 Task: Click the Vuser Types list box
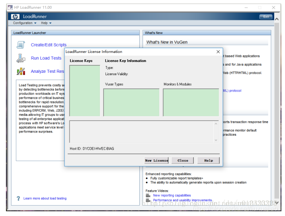[131, 103]
